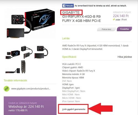Add product with Kosárba button
The image size is (138, 115).
click(124, 29)
